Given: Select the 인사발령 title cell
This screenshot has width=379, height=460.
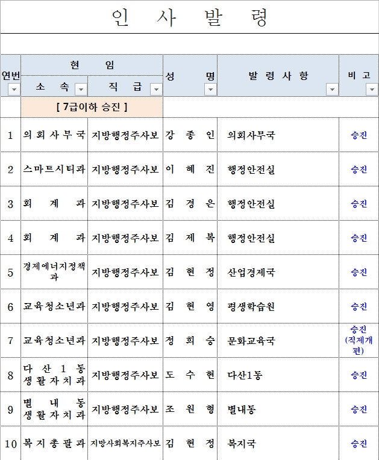Looking at the screenshot, I should click(x=189, y=18).
